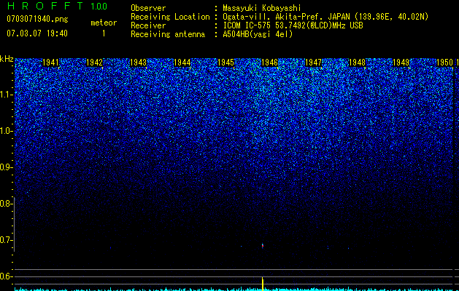Image resolution: width=459 pixels, height=291 pixels.
Task: Click the 1944 time marker
Action: pyautogui.click(x=182, y=63)
